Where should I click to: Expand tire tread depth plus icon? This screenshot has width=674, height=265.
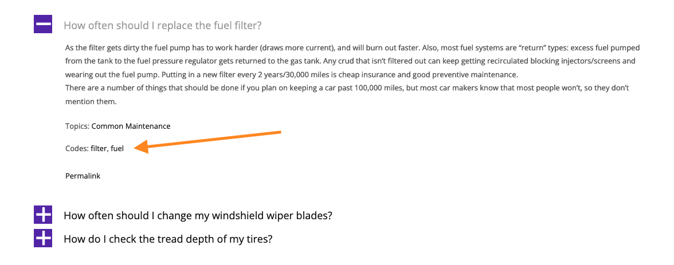click(43, 238)
